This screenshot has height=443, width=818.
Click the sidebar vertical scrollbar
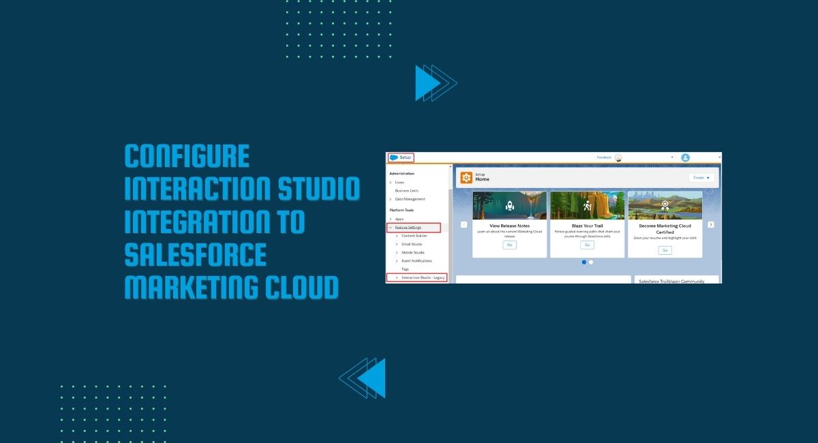point(451,225)
